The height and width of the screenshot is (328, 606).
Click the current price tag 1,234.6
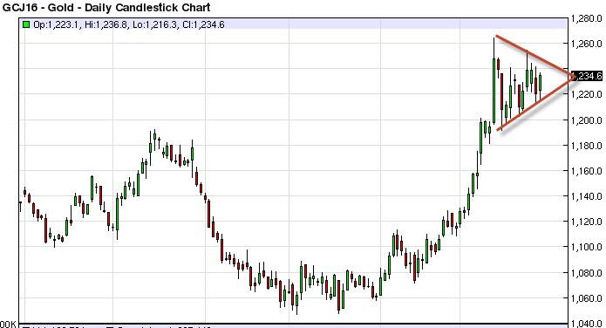tap(588, 76)
